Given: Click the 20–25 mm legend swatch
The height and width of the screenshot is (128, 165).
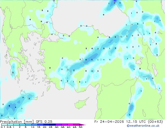Looking at the screenshot, I should pos(46,125).
